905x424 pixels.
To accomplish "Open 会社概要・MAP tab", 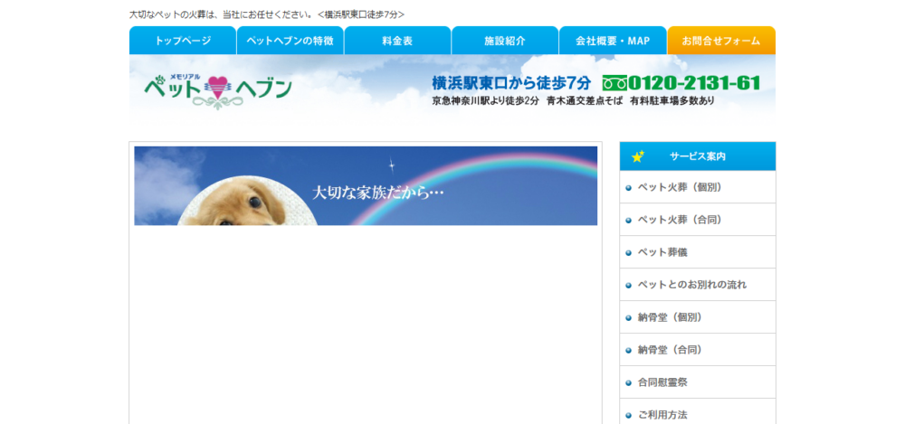I will [x=613, y=41].
